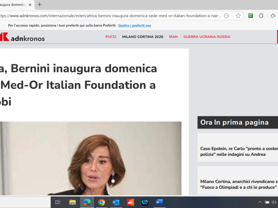
Task: Expand hidden icons in the system tray
Action: point(260,202)
